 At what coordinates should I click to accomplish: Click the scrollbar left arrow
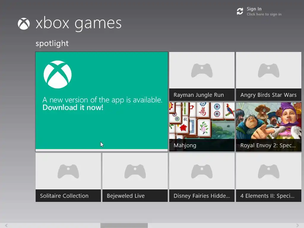pos(7,225)
